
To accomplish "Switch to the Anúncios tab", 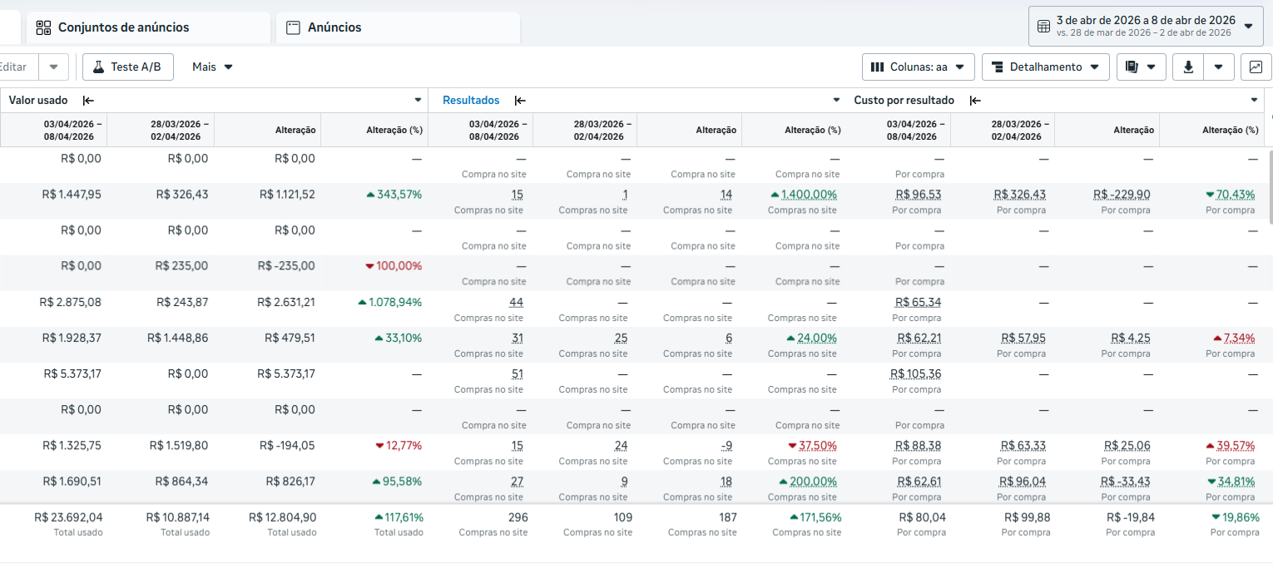I will pyautogui.click(x=398, y=27).
